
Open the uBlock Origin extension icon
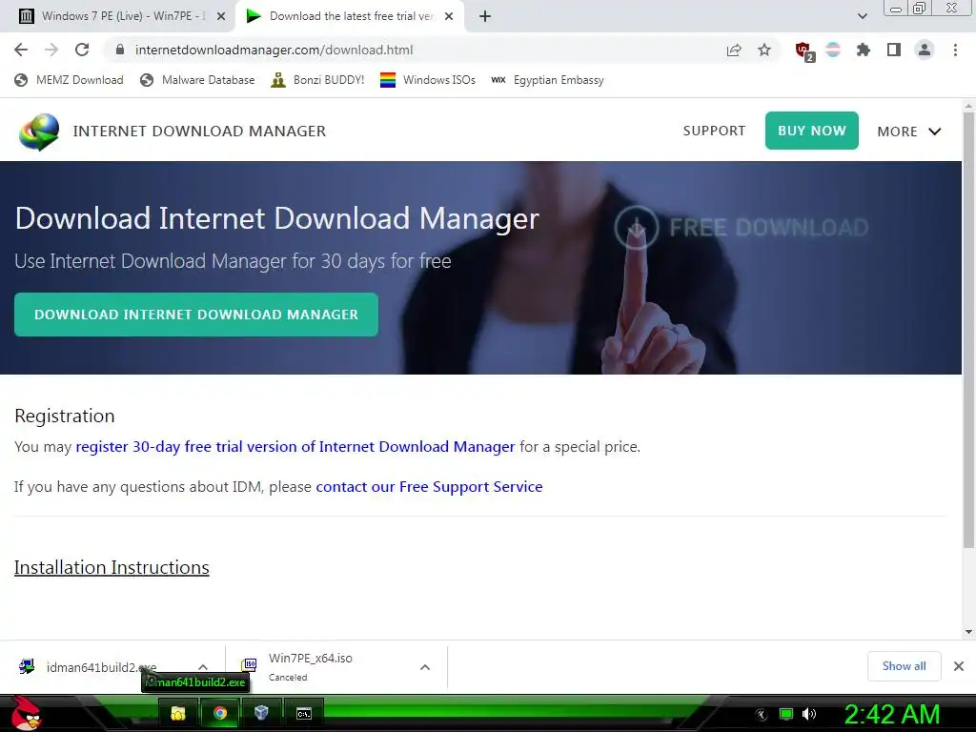click(803, 51)
